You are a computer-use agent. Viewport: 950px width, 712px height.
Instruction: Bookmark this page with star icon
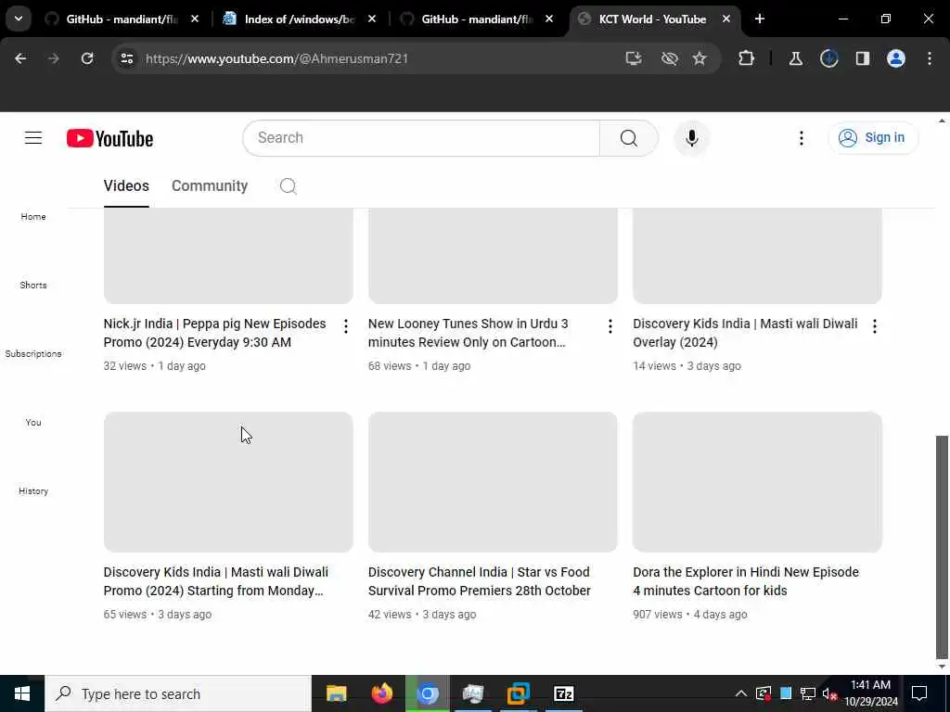[700, 58]
